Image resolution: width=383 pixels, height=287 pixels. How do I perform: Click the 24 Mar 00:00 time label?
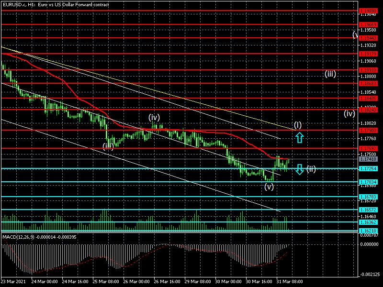click(x=45, y=281)
